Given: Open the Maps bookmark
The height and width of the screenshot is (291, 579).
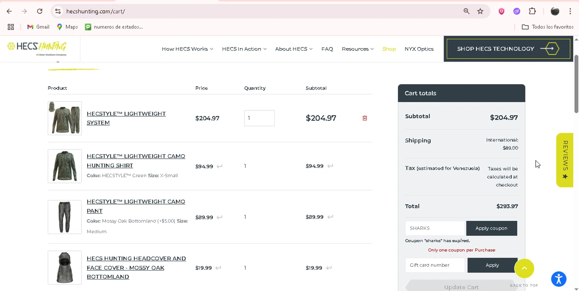Looking at the screenshot, I should [x=67, y=27].
